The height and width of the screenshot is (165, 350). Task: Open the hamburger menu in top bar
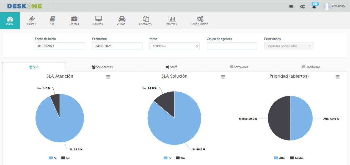(291, 7)
